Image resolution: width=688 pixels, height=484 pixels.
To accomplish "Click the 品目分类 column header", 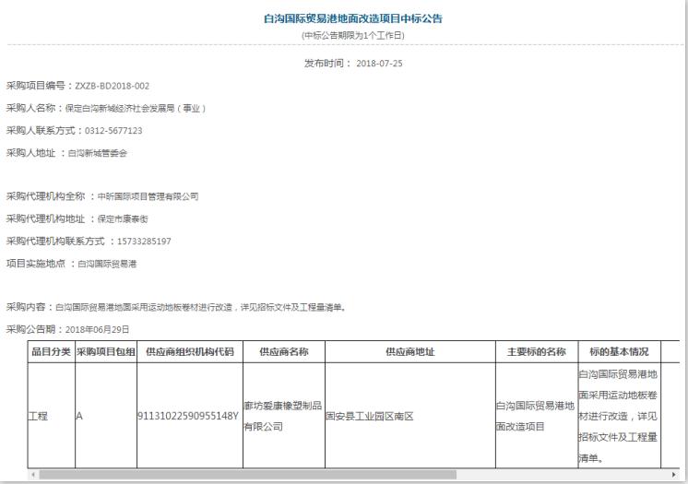I will point(50,352).
